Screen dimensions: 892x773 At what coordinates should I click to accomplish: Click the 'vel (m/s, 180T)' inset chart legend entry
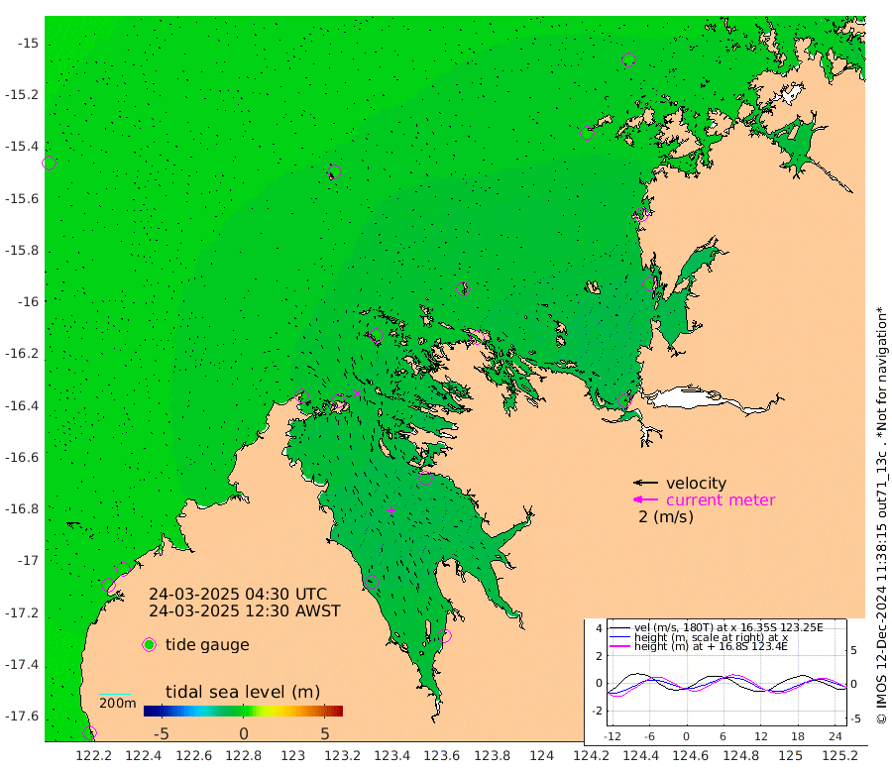728,627
